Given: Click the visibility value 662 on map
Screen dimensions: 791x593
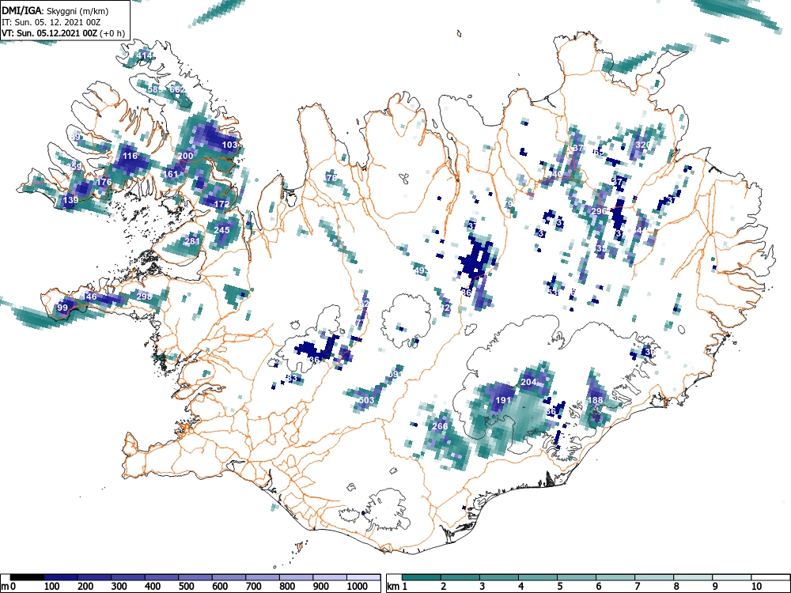Looking at the screenshot, I should coord(177,90).
